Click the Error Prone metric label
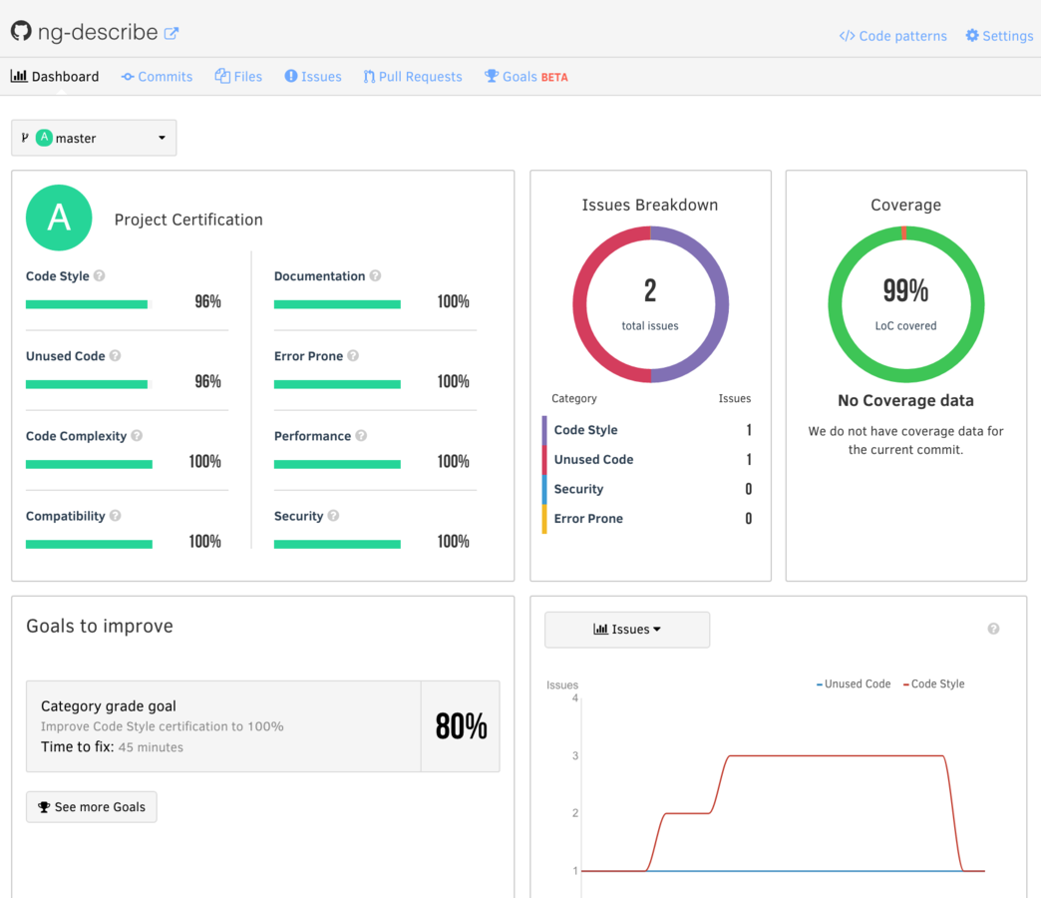The image size is (1041, 898). (x=309, y=356)
